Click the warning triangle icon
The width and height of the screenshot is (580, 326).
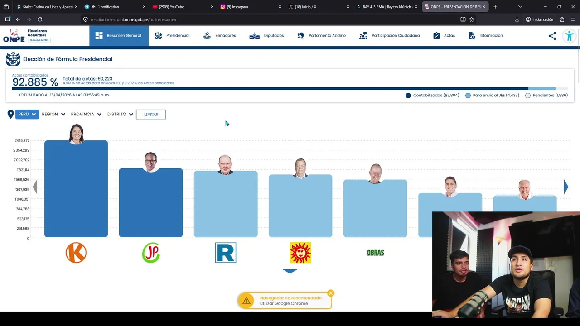246,301
